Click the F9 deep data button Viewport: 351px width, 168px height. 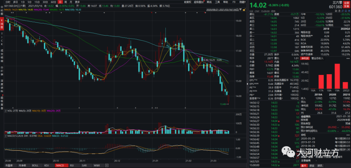click(234, 2)
